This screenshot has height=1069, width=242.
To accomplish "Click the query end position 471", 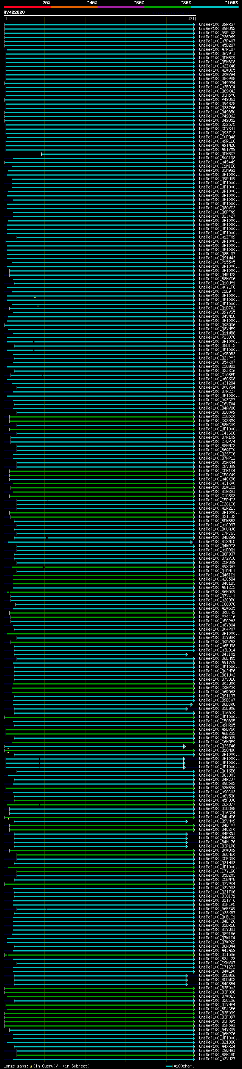I will tap(191, 19).
